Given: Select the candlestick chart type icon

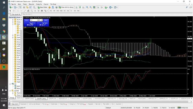Looking at the screenshot, I should pos(80,7).
